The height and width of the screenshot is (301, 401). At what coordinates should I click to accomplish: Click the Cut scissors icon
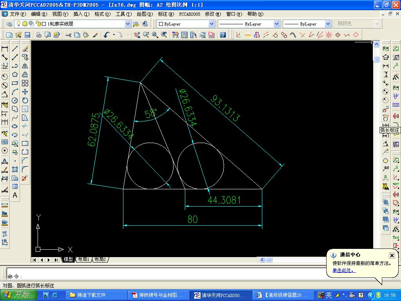(68, 35)
